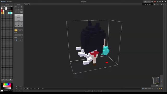The image size is (167, 94).
Task: Choose Iso isometric camera mode
Action: (152, 89)
